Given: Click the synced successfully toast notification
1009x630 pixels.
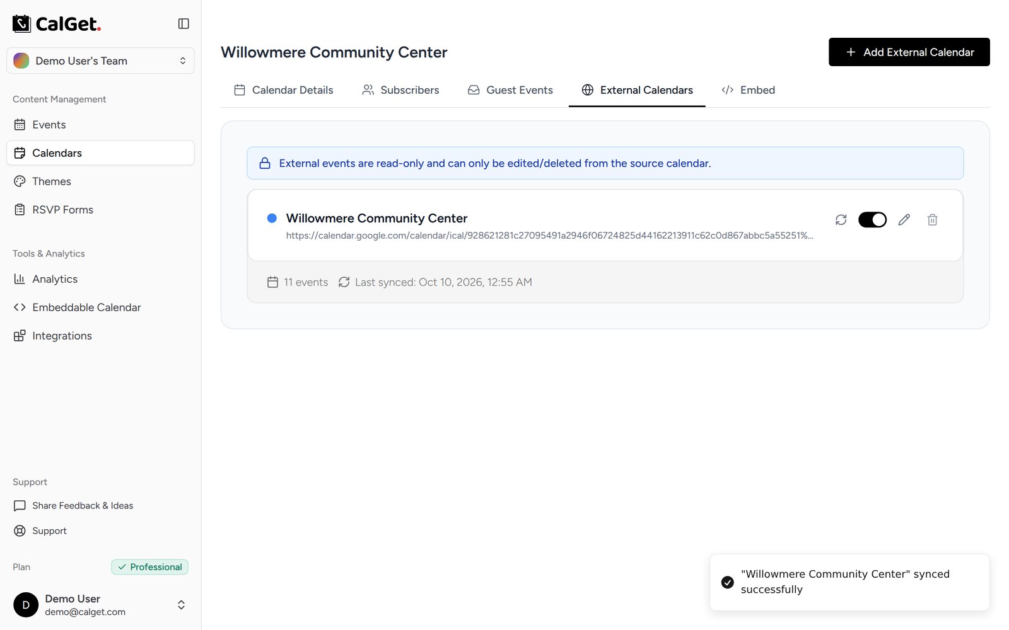Looking at the screenshot, I should click(x=849, y=582).
